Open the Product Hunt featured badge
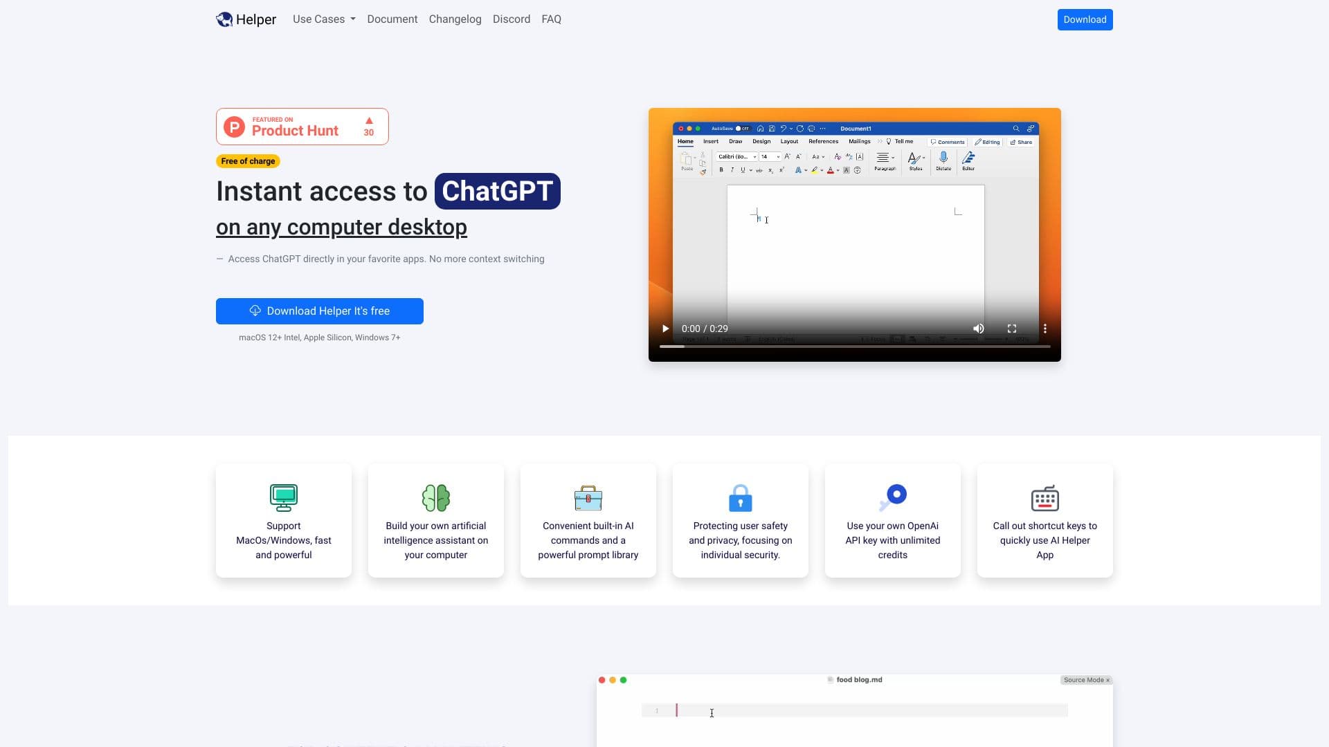The height and width of the screenshot is (747, 1329). (302, 127)
